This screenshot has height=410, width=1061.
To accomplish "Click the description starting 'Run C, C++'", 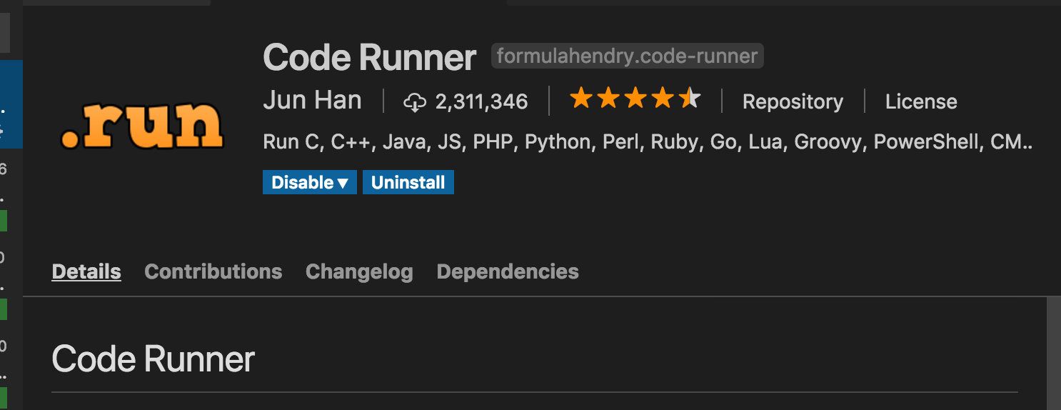I will click(648, 142).
